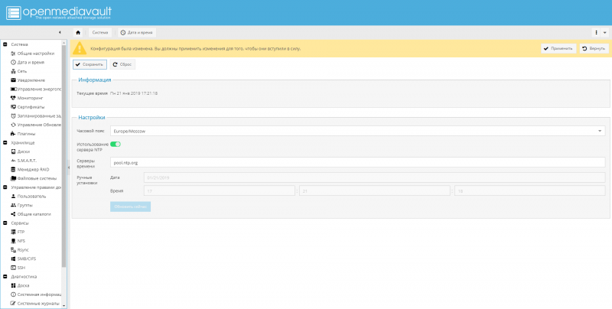Collapse the Диагностика tree section
Viewport: 612px width, 309px height.
(x=5, y=277)
